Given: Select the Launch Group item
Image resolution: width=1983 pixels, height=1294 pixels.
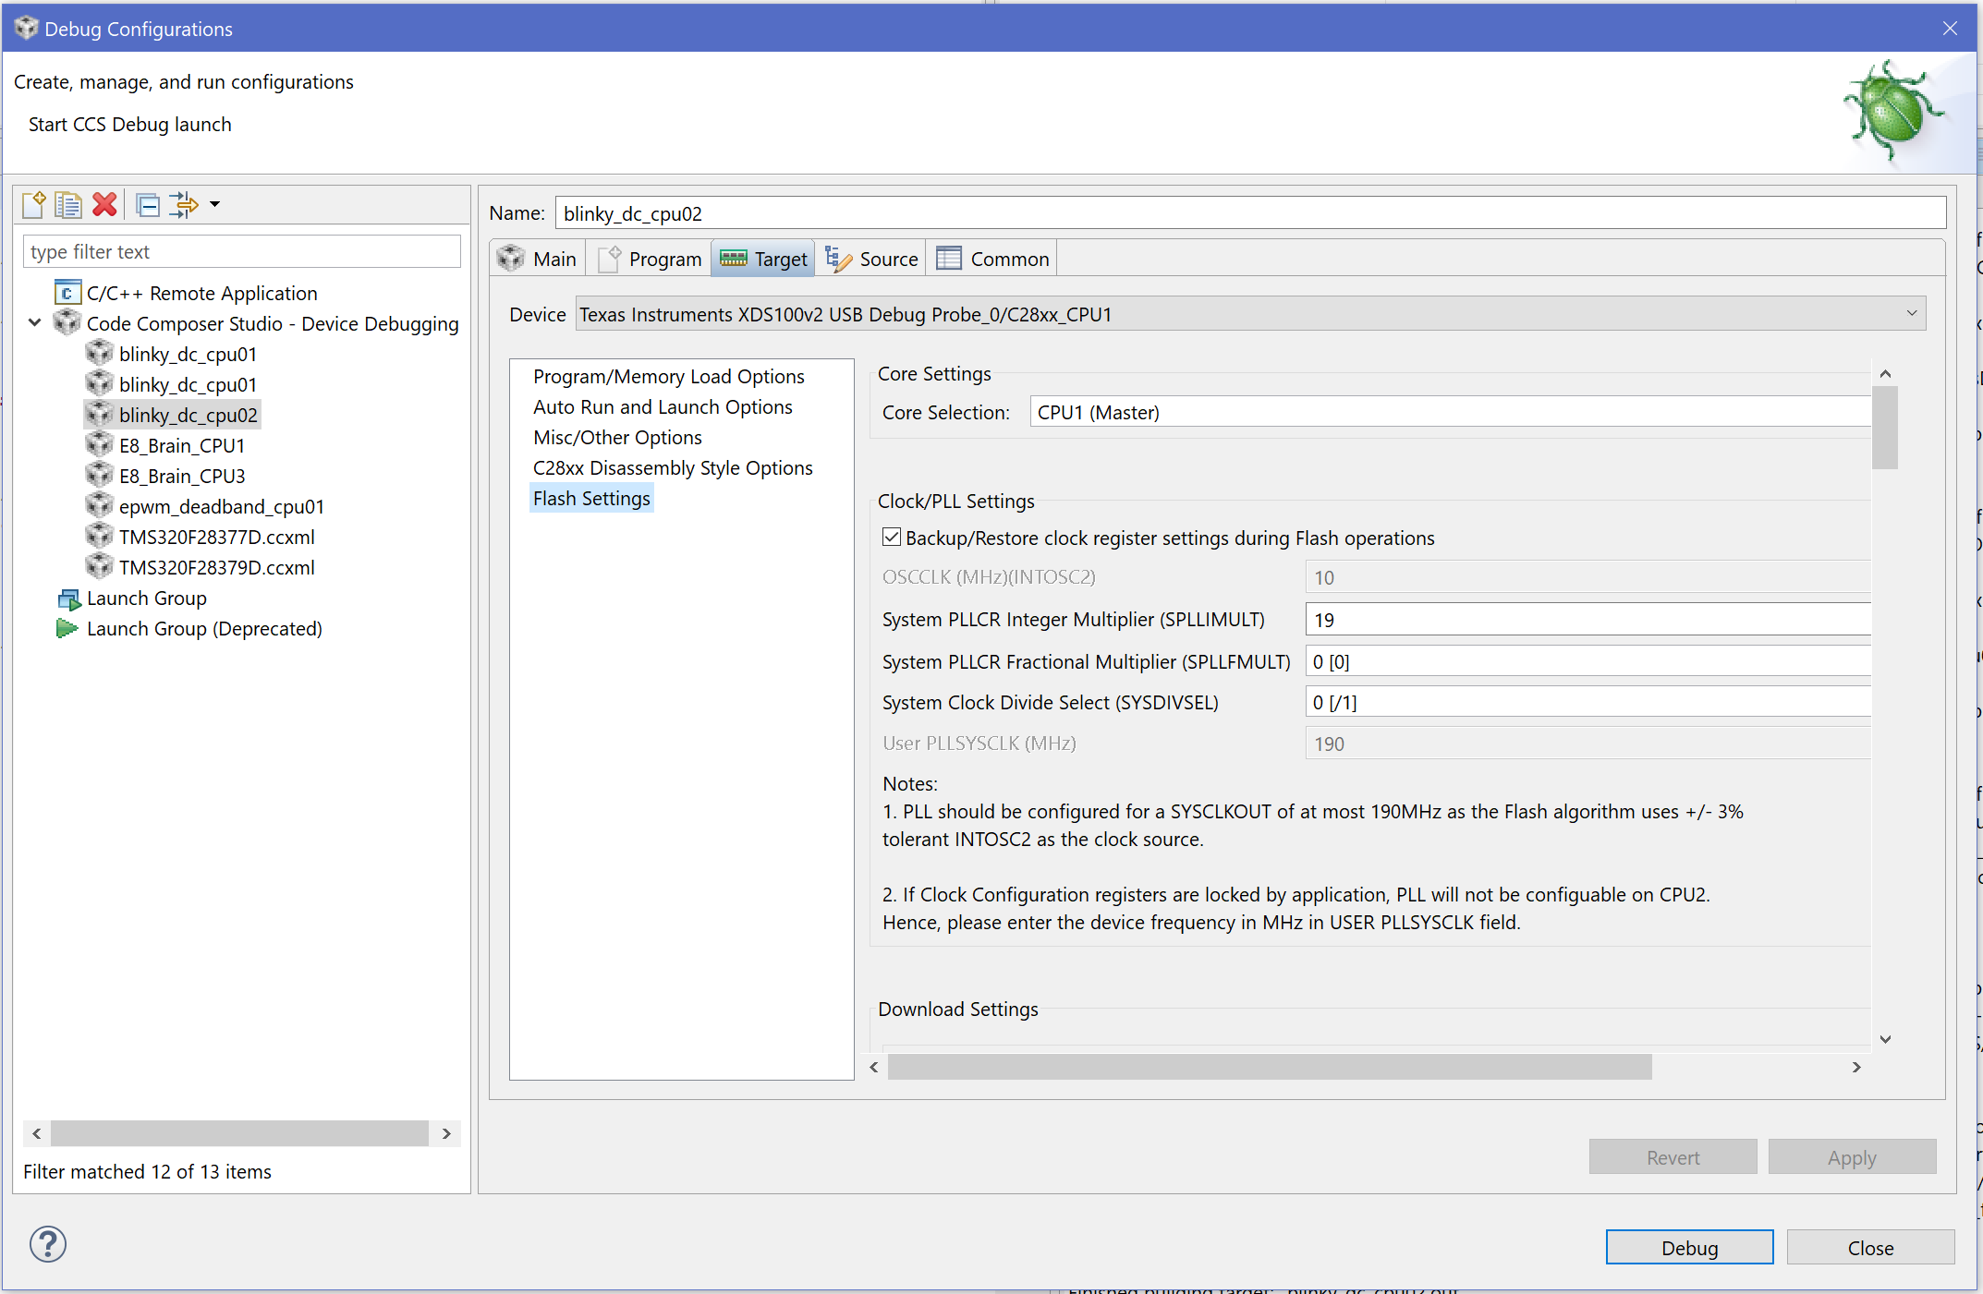Looking at the screenshot, I should click(x=146, y=598).
